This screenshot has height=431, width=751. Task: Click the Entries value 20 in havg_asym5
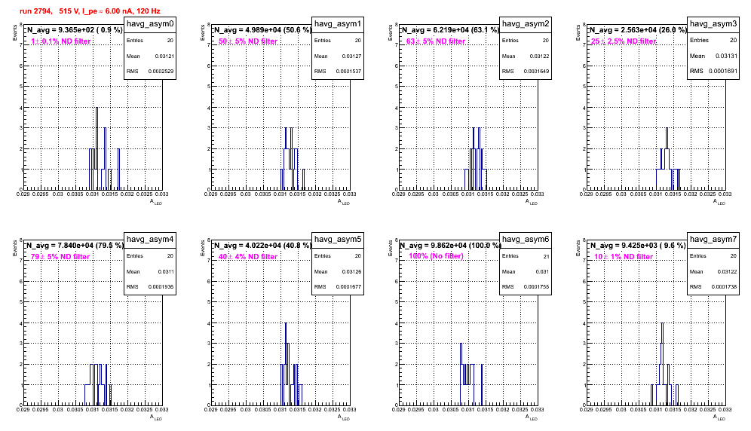coord(358,256)
